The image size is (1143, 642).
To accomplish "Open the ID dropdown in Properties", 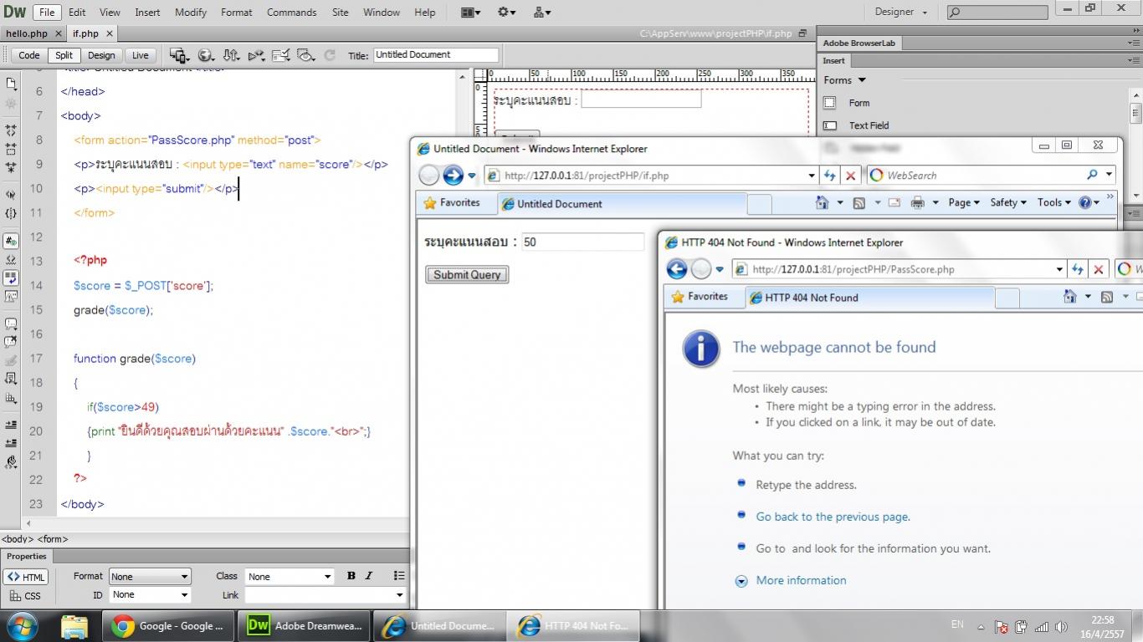I will coord(150,595).
